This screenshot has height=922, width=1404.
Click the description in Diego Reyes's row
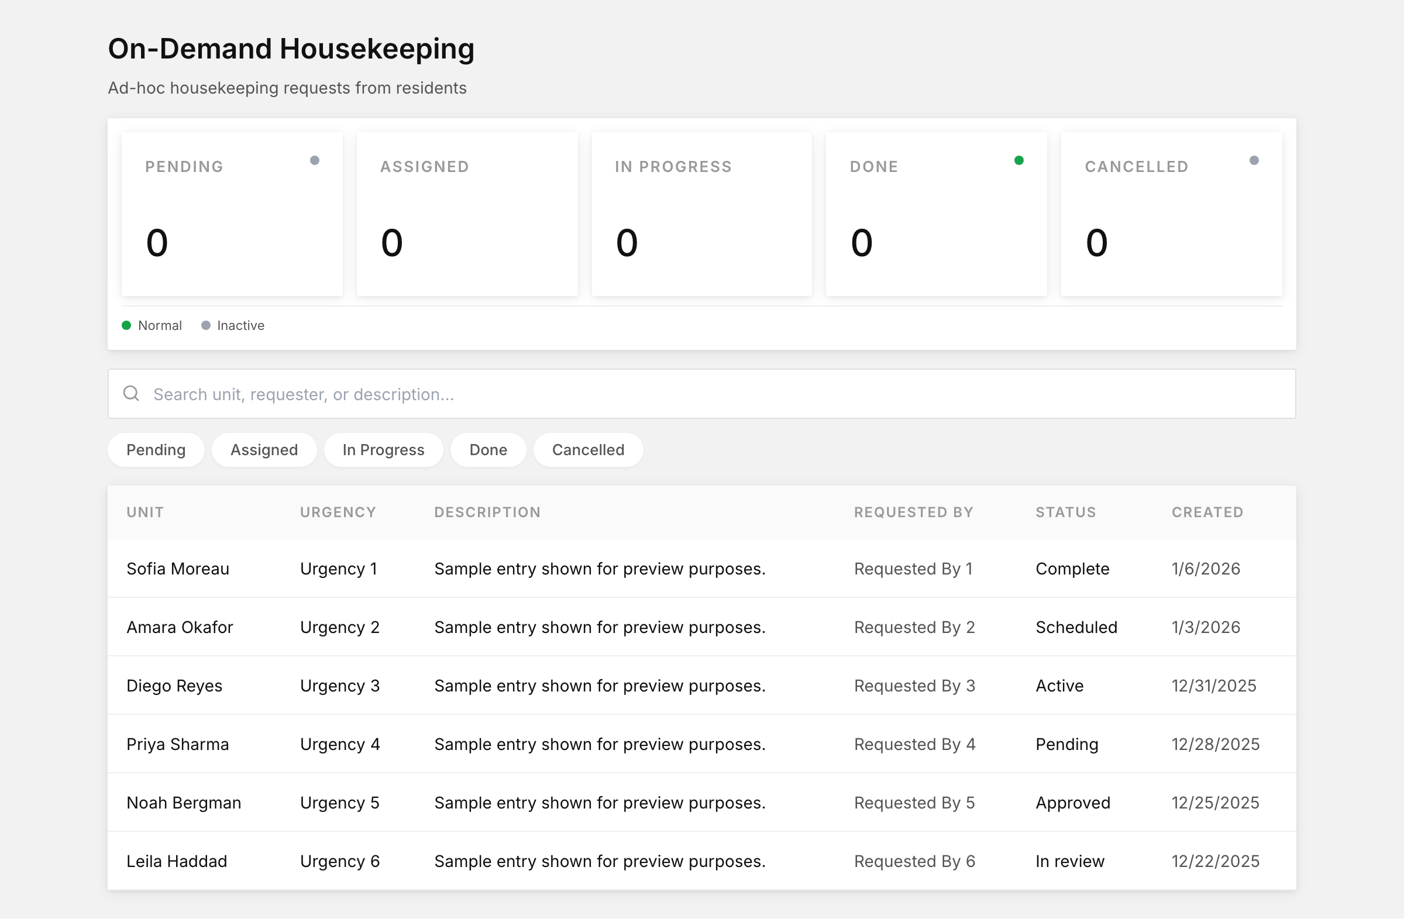pyautogui.click(x=601, y=687)
